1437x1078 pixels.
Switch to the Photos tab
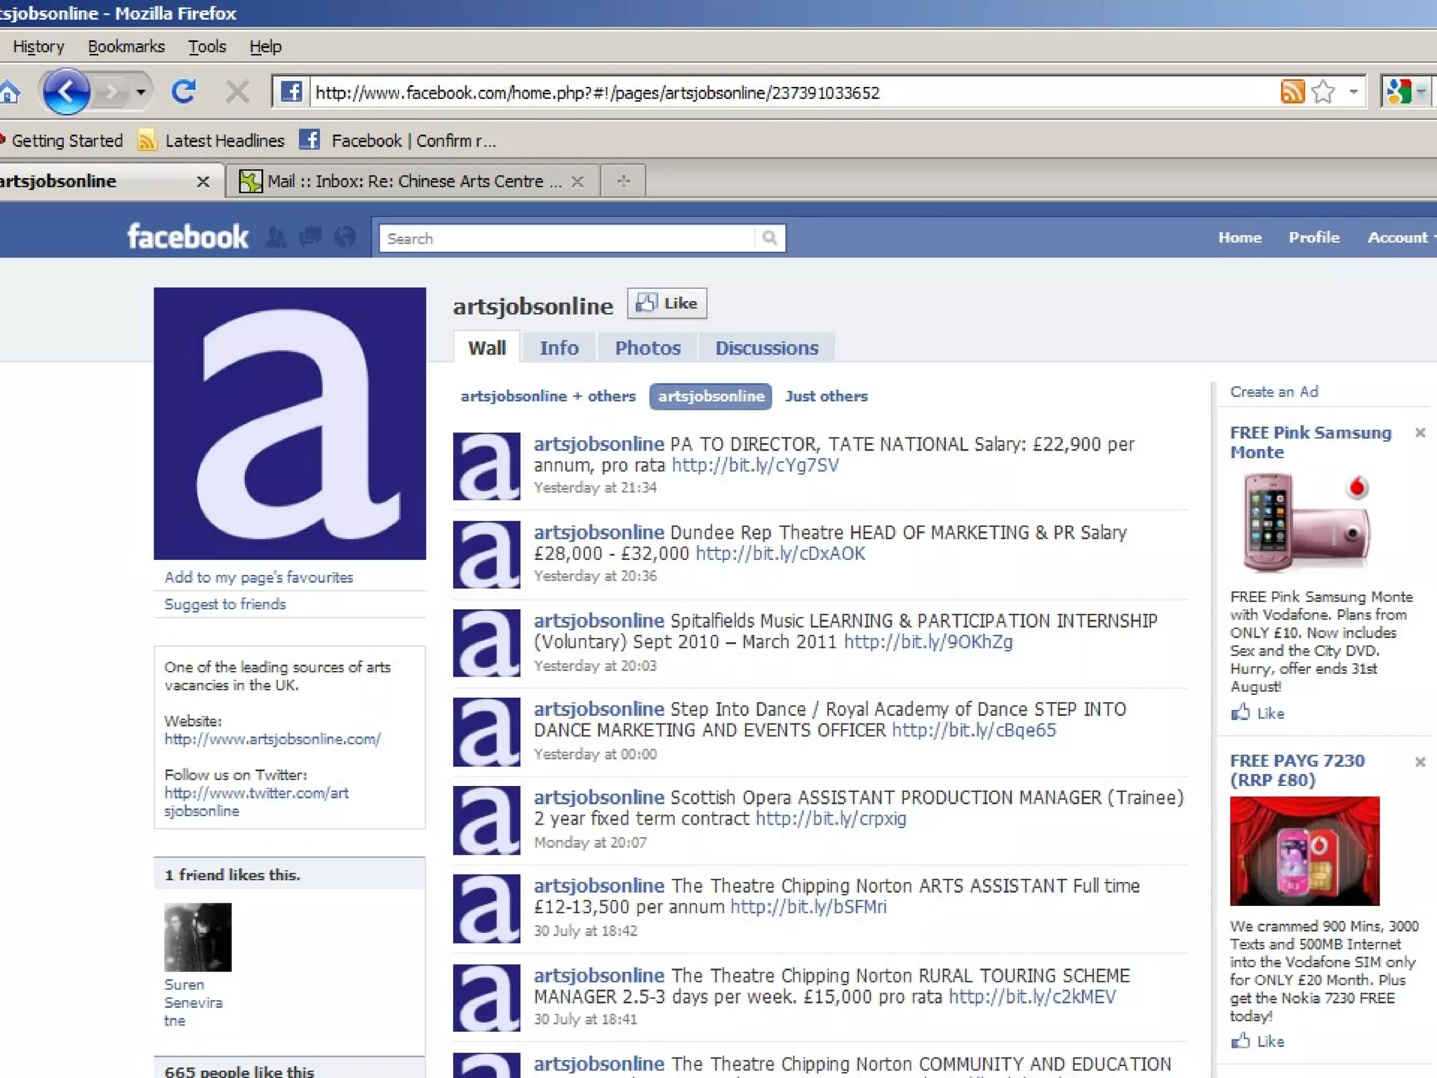pos(647,347)
